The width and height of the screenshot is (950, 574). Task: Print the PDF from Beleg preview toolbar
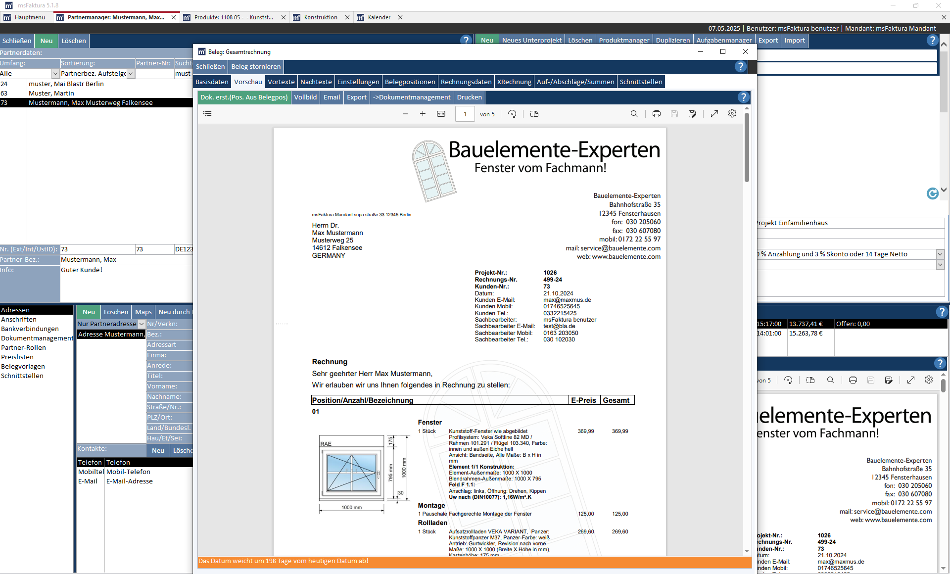657,114
